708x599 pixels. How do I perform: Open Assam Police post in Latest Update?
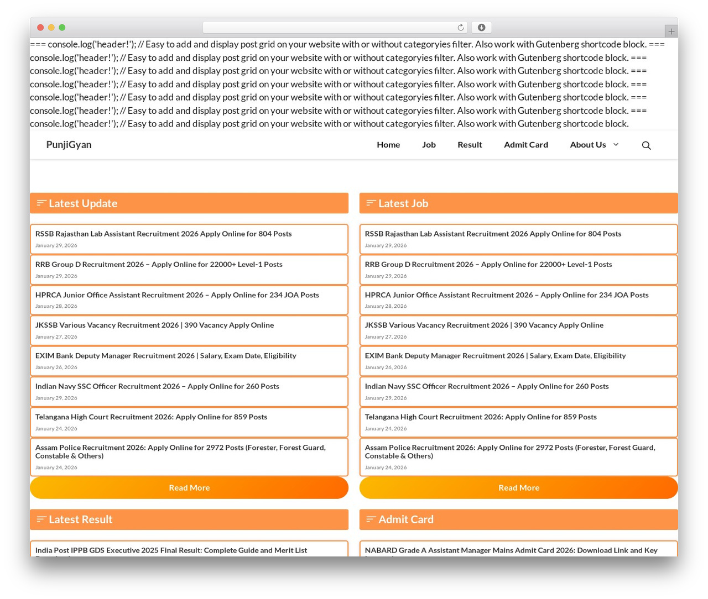tap(180, 451)
